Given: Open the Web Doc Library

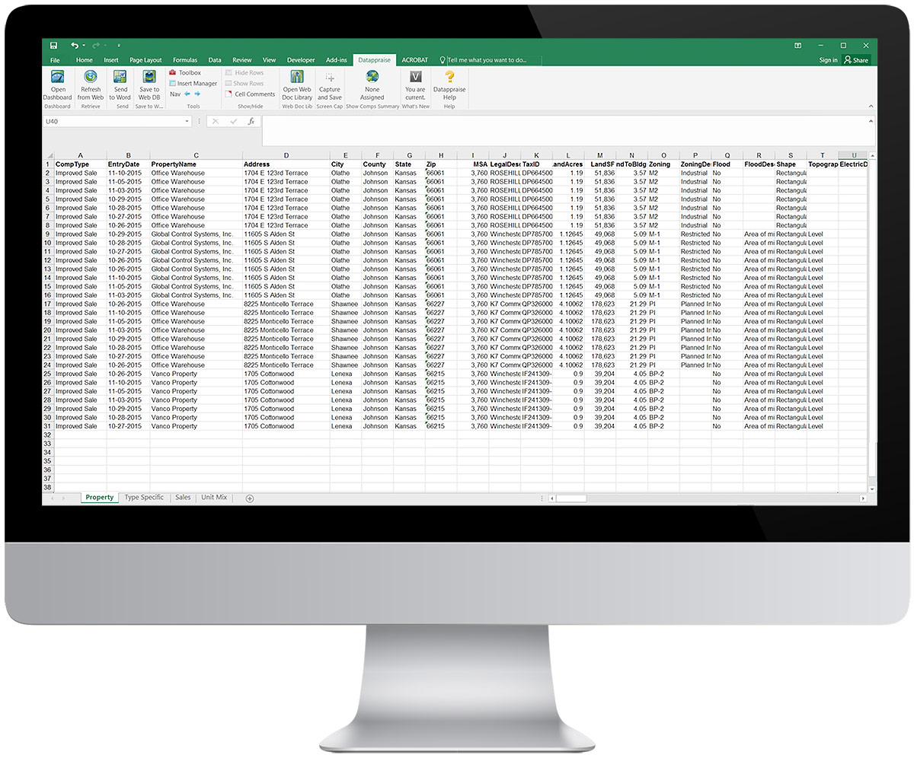Looking at the screenshot, I should (297, 84).
